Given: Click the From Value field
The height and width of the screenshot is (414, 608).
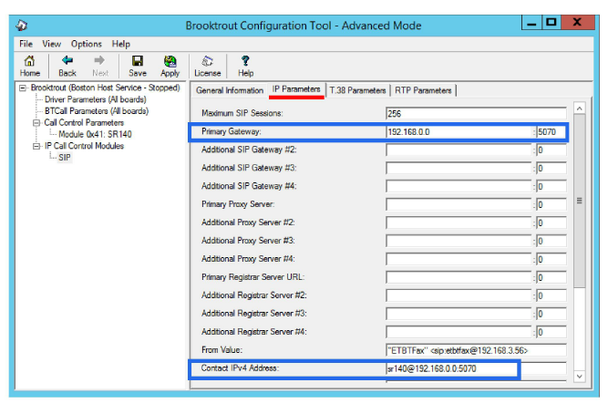Looking at the screenshot, I should pyautogui.click(x=476, y=350).
